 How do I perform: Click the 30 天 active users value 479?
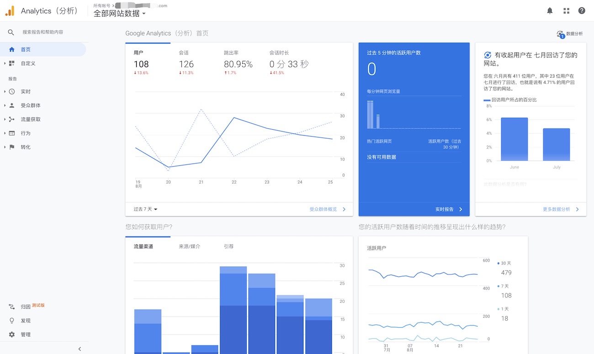(506, 273)
